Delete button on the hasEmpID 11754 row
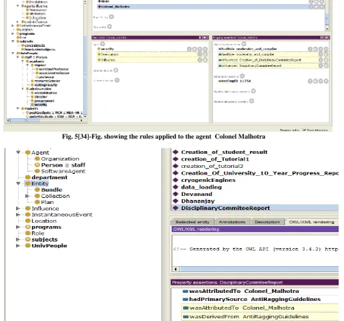The height and width of the screenshot is (321, 344). (x=321, y=81)
